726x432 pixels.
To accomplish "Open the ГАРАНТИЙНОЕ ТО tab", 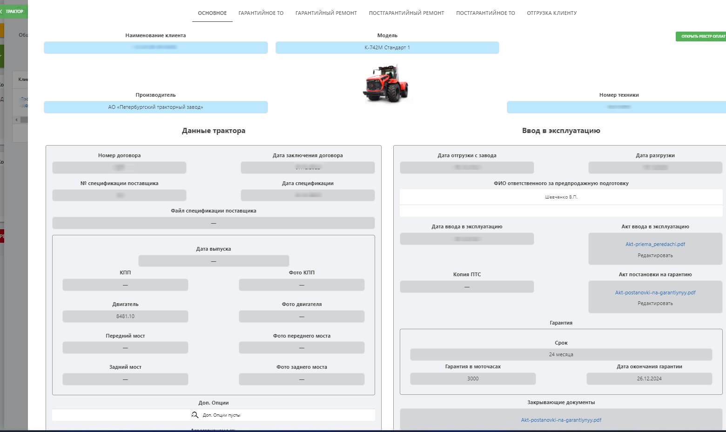I will (261, 13).
